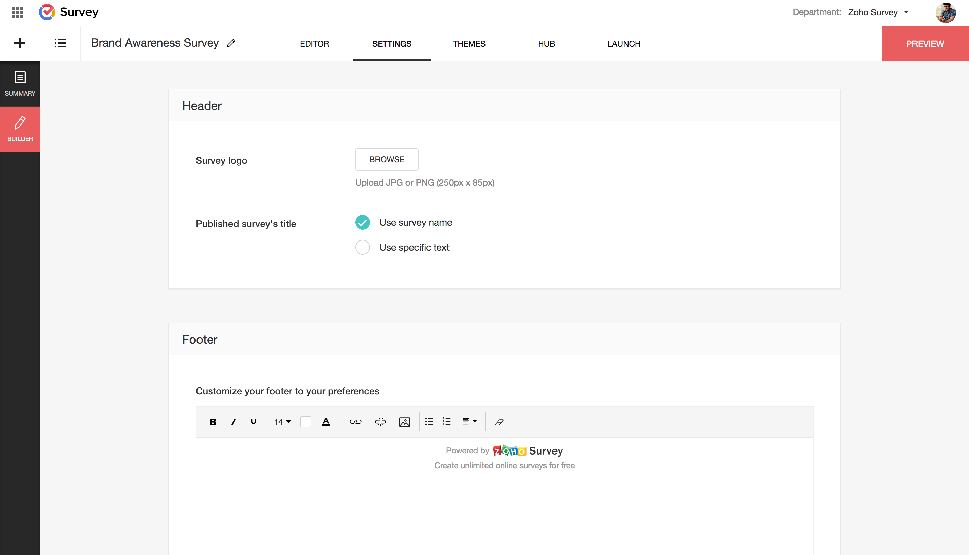Toggle bold formatting in footer editor

tap(213, 422)
